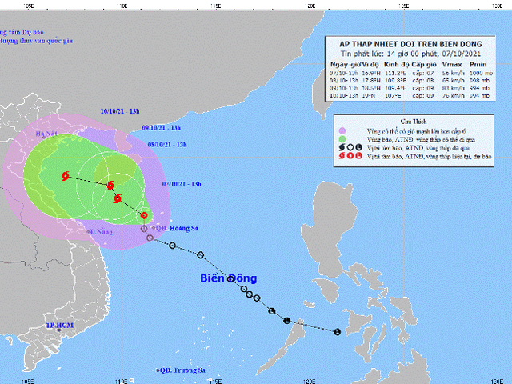Pick the green circle swatch in the legend
This screenshot has width=512, height=384.
pyautogui.click(x=342, y=139)
